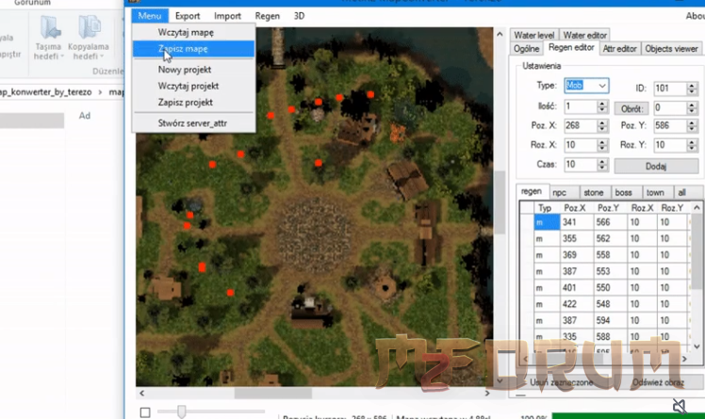Click the map vertical scroll-up arrow
705x419 pixels.
point(500,34)
